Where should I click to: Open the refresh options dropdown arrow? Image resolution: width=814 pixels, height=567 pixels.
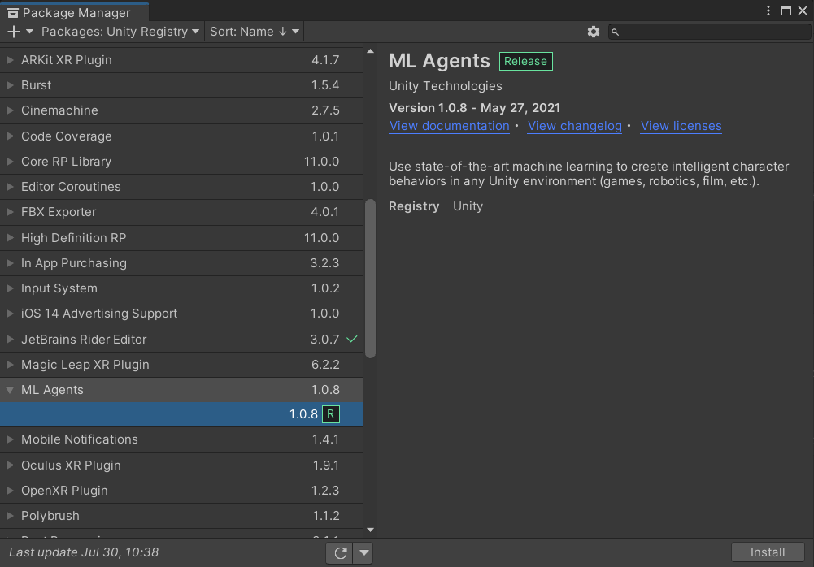pos(364,553)
